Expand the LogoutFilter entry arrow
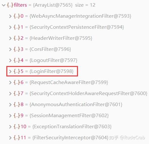 [10, 60]
